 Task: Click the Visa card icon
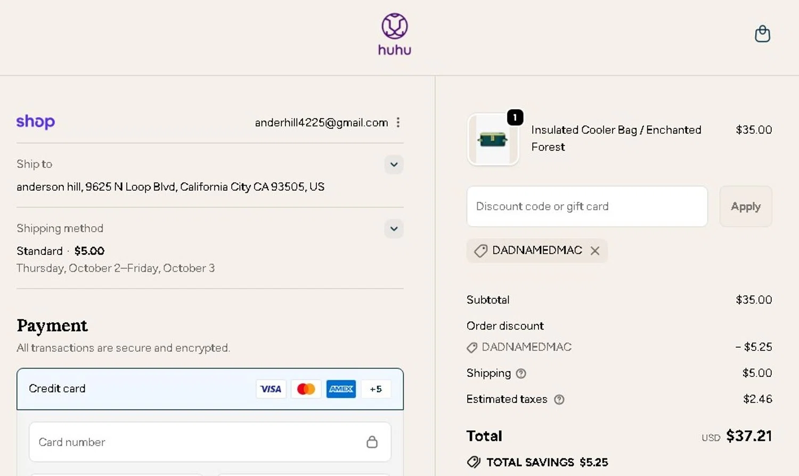[271, 389]
